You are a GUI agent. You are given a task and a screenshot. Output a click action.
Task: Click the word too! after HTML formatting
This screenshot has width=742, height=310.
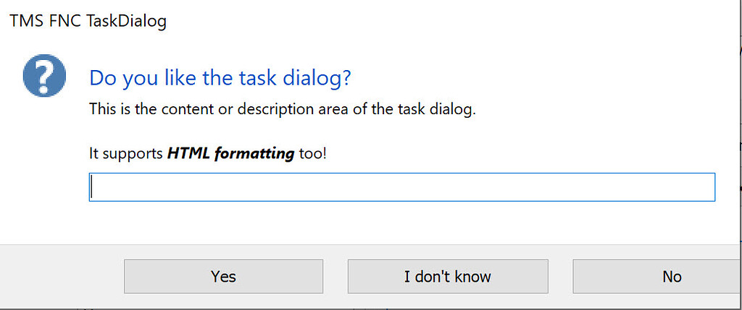pyautogui.click(x=313, y=154)
